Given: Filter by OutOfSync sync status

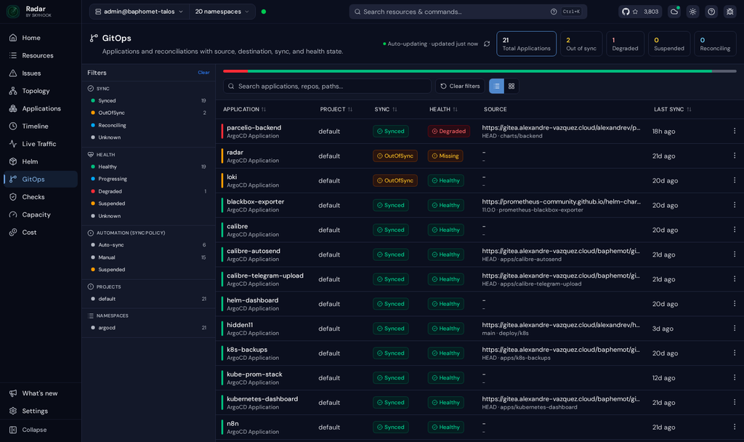Looking at the screenshot, I should click(148, 113).
